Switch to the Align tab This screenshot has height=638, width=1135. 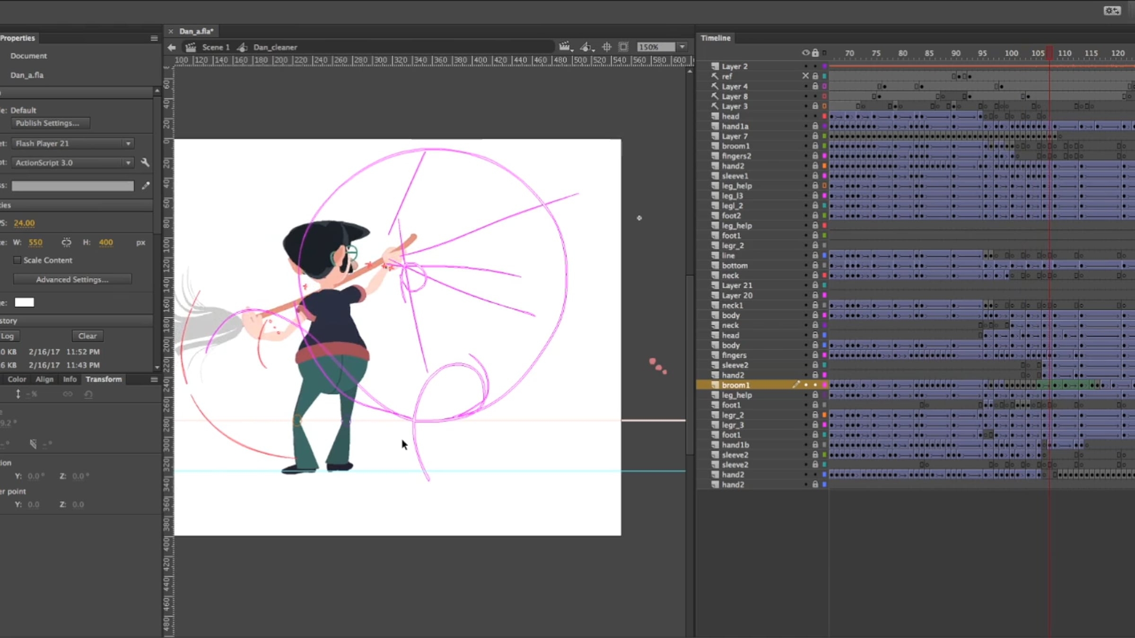coord(44,379)
